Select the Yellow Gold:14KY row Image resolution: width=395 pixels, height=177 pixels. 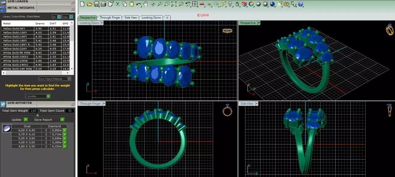click(36, 36)
